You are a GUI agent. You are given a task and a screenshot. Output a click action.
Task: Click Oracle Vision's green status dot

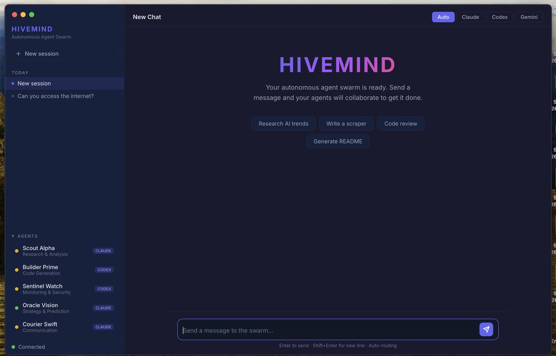17,308
